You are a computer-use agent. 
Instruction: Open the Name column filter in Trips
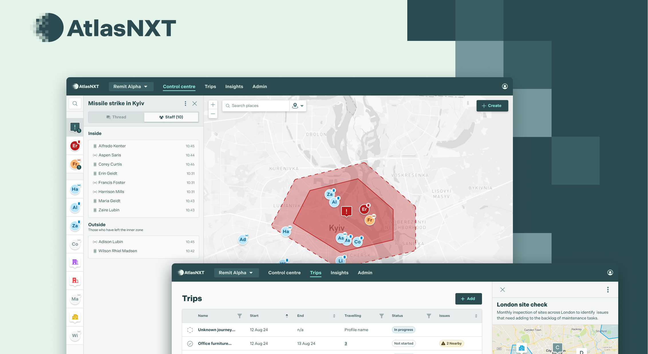(x=240, y=316)
